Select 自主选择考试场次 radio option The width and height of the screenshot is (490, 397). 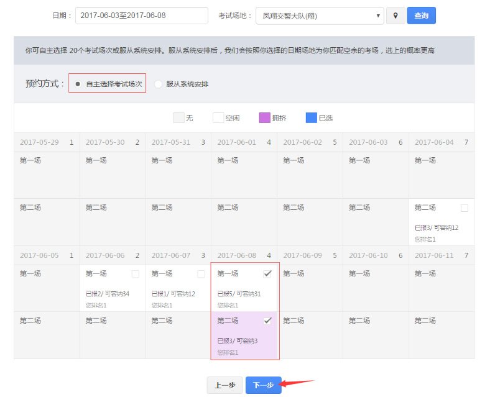click(x=78, y=84)
